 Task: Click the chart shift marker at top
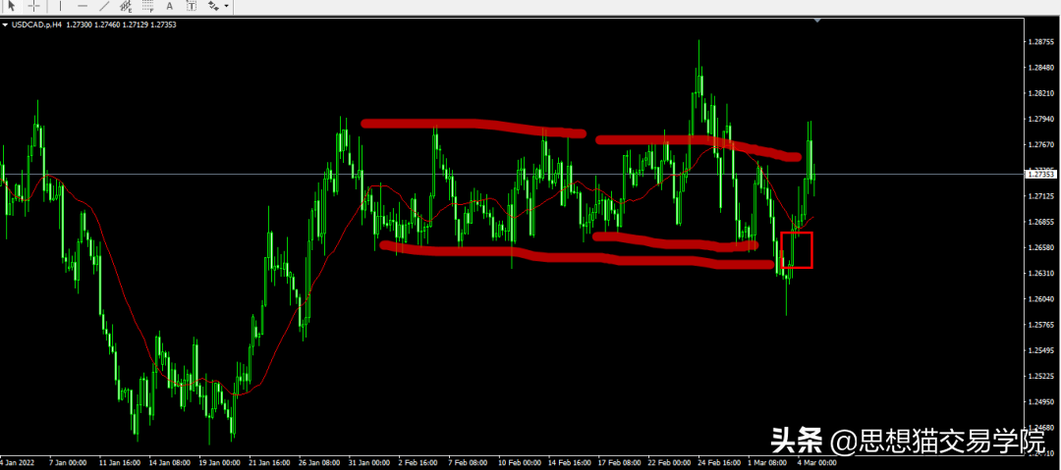[x=817, y=21]
